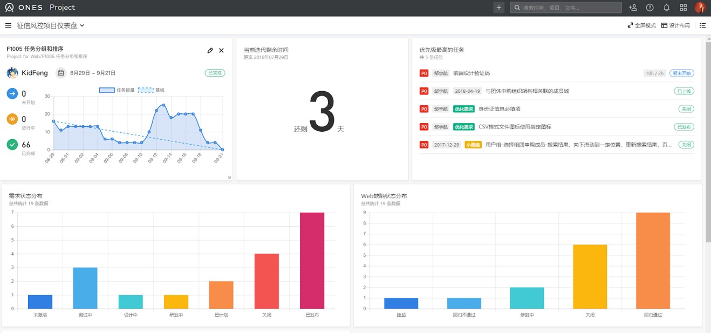Open the app grid switcher icon
Viewport: 711px width, 333px height.
tap(683, 8)
